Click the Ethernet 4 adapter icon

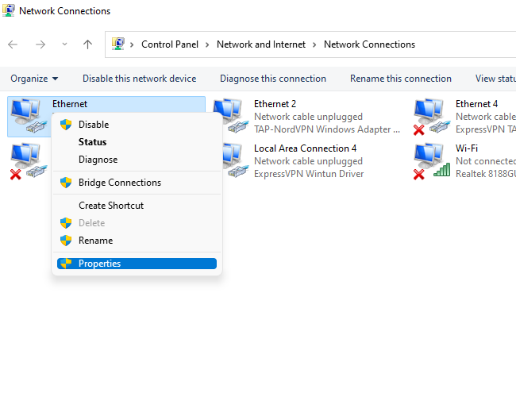429,115
